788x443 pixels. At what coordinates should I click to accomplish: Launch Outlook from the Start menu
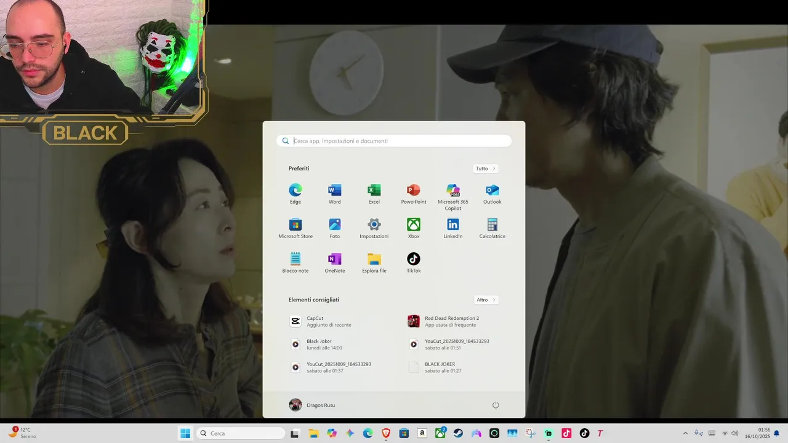point(492,194)
